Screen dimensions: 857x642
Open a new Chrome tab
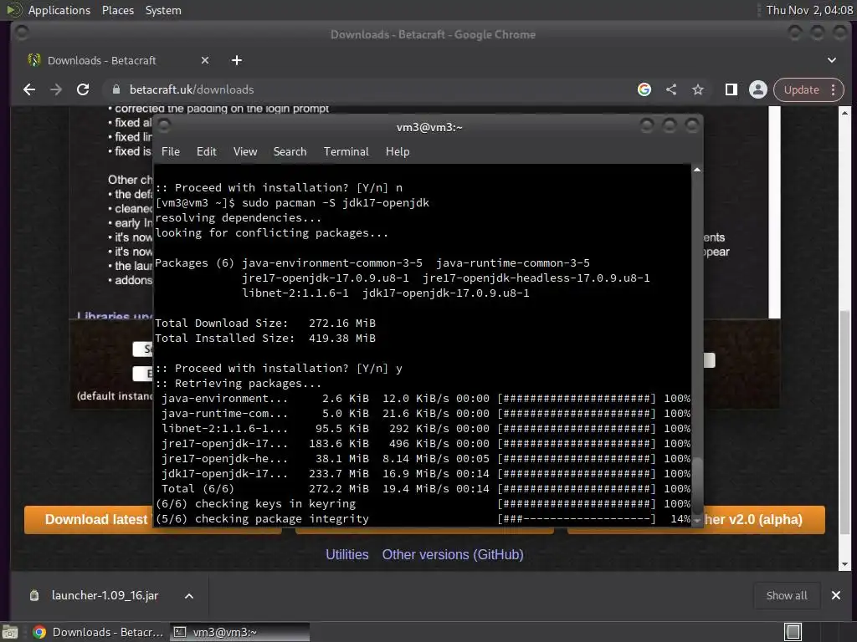(x=237, y=60)
